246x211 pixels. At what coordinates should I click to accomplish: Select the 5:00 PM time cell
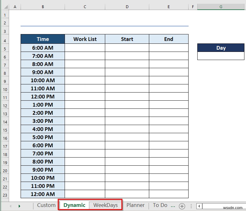pos(43,137)
